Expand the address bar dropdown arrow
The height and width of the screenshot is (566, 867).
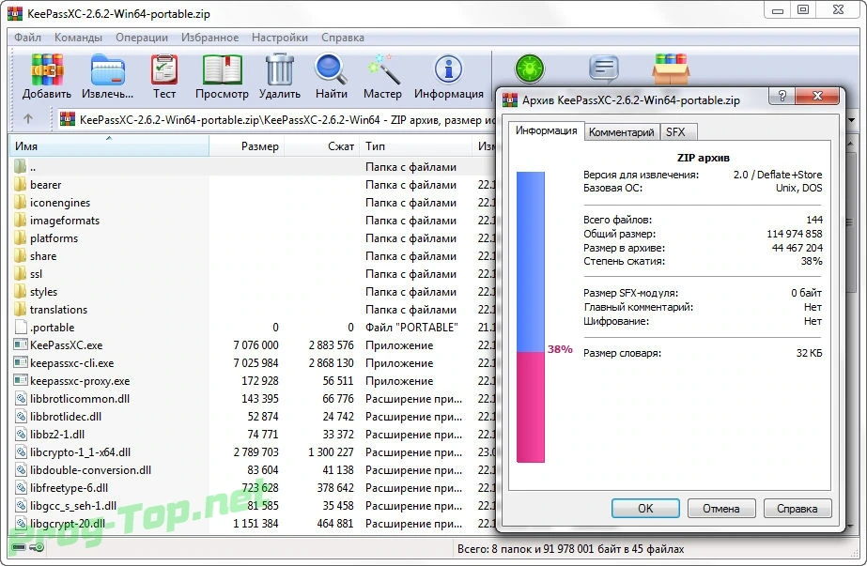tap(852, 119)
